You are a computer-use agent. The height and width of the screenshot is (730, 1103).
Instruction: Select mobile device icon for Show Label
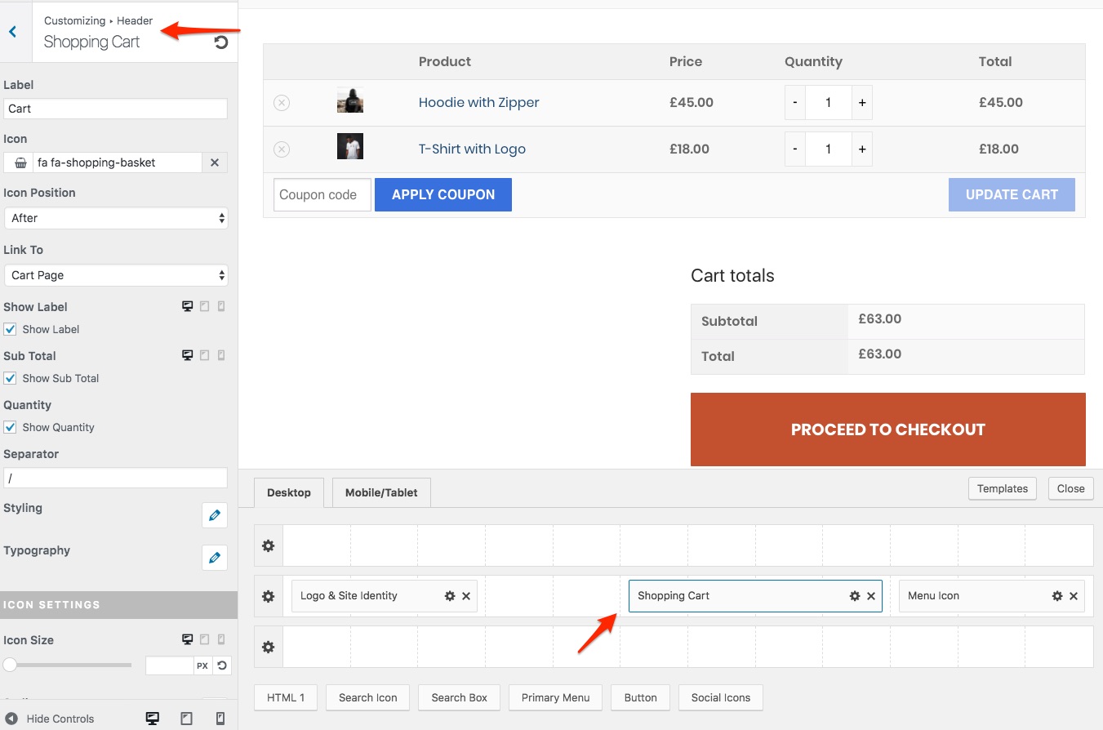[220, 307]
